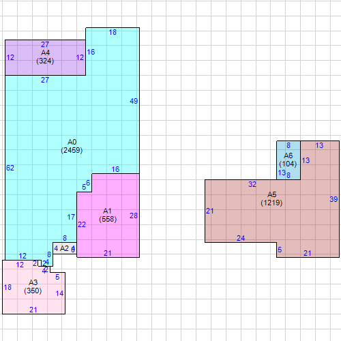Image resolution: width=341 pixels, height=341 pixels.
Task: Click the 27 dimension below A4
Action: click(45, 80)
